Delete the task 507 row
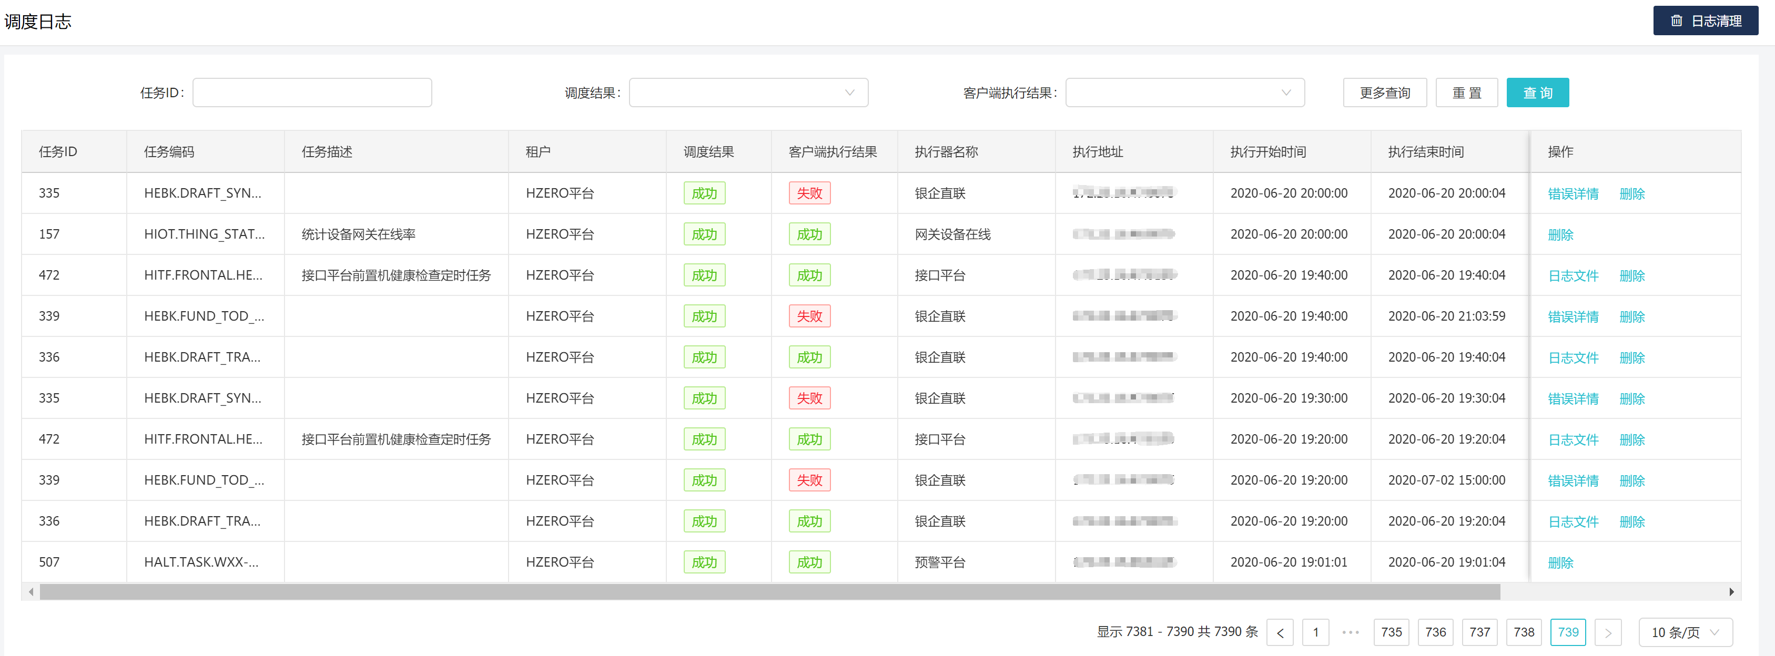Screen dimensions: 1775x656 (x=1560, y=562)
